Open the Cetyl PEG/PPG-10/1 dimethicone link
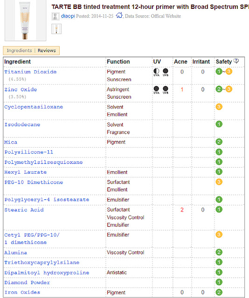Screen dimensions: 249x298 click(x=32, y=238)
